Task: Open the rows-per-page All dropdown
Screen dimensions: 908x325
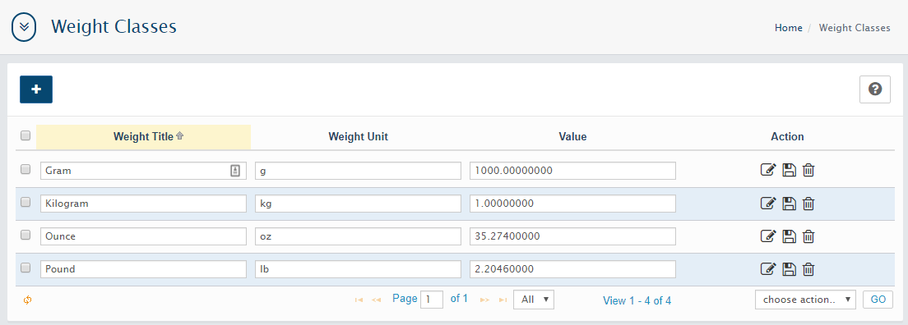Action: (x=534, y=300)
